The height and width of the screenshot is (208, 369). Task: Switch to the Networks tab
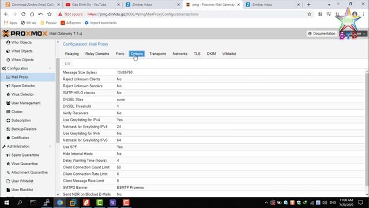pos(180,54)
